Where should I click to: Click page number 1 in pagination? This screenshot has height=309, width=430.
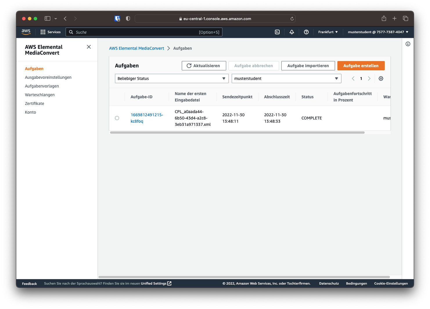click(x=361, y=78)
